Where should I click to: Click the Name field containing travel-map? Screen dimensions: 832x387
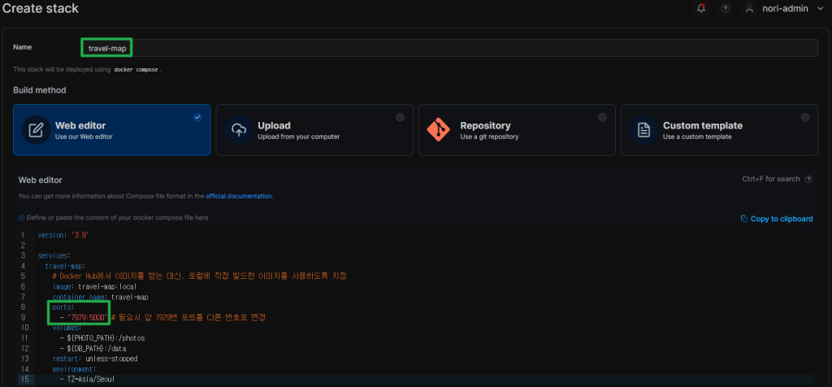coord(447,48)
